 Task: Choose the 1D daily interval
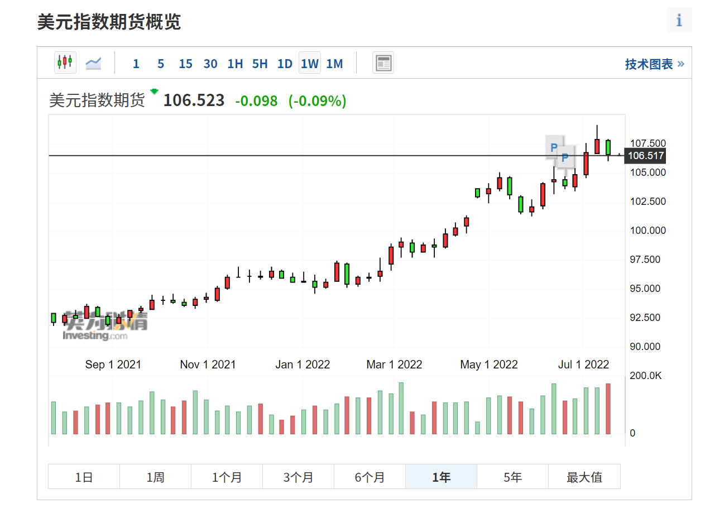click(x=285, y=64)
